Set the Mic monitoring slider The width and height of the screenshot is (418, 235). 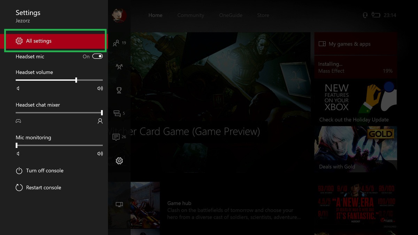[x=59, y=145]
